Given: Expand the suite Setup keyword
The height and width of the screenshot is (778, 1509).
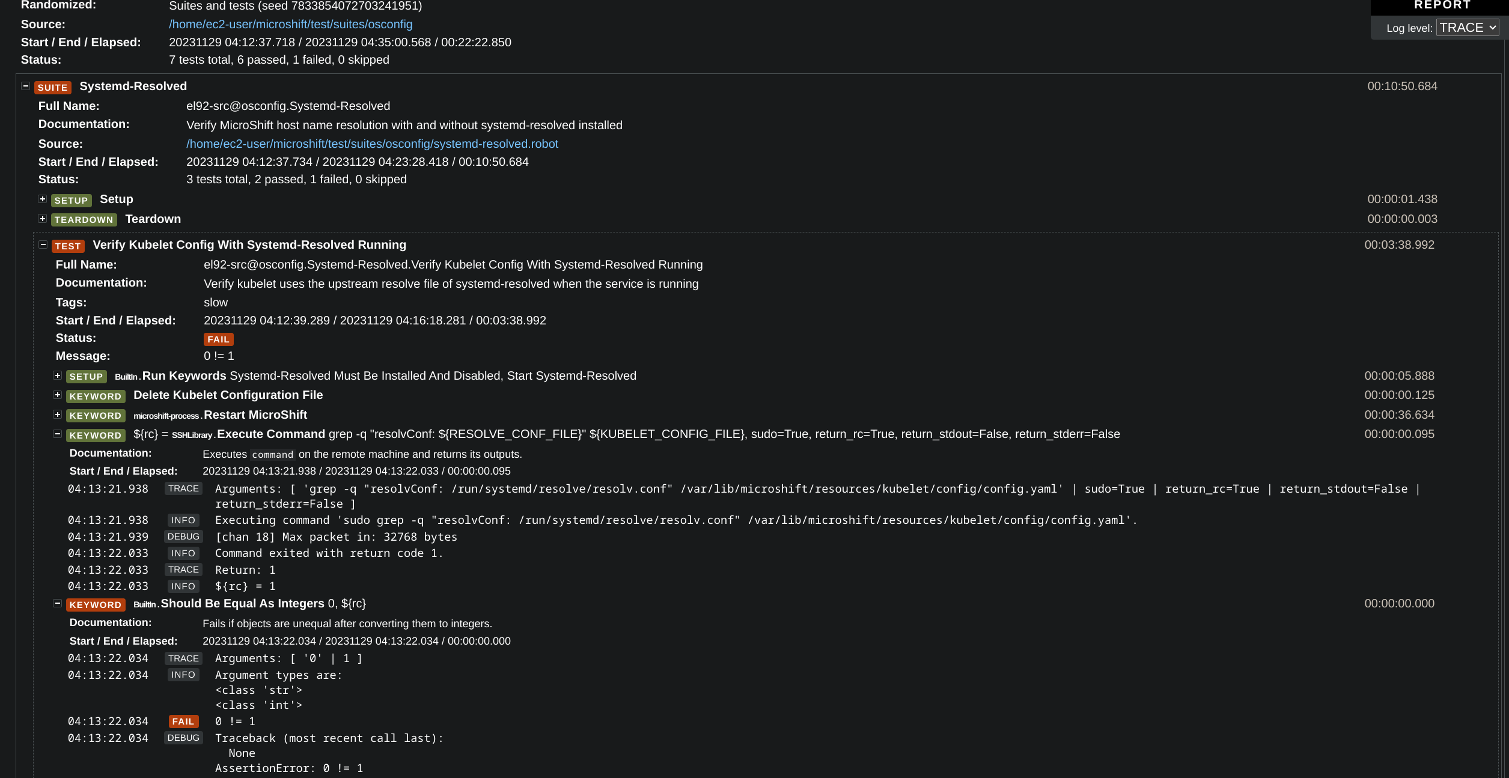Looking at the screenshot, I should pyautogui.click(x=43, y=199).
